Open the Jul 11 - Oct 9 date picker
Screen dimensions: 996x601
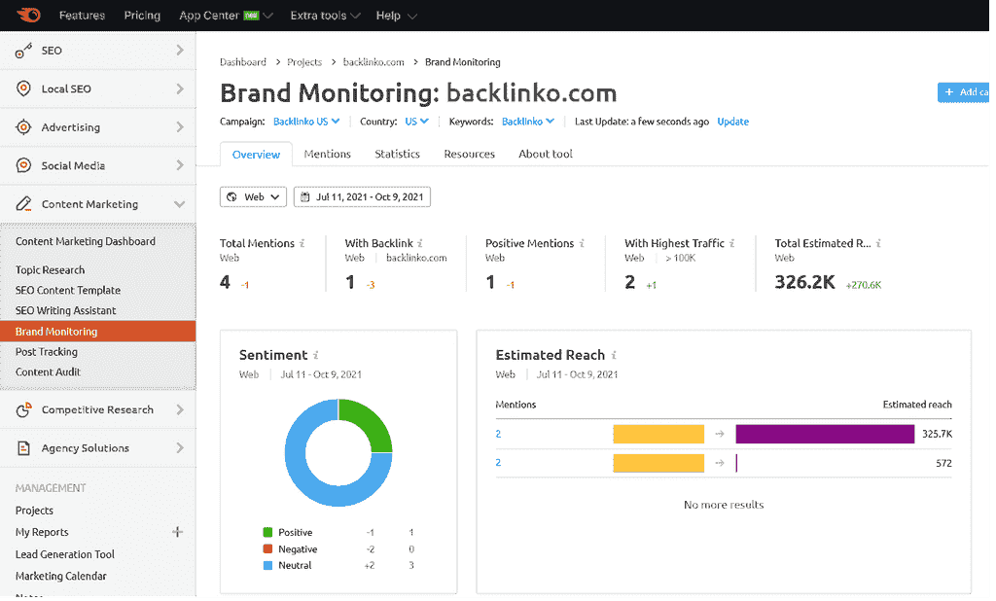point(362,197)
